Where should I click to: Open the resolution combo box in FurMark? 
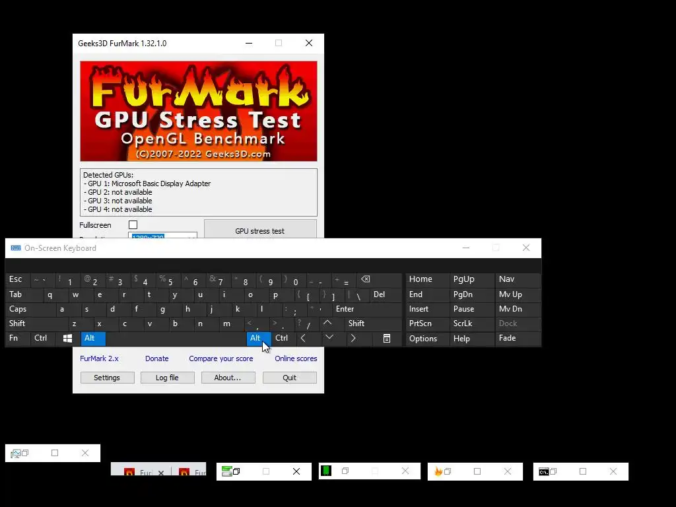pyautogui.click(x=162, y=236)
